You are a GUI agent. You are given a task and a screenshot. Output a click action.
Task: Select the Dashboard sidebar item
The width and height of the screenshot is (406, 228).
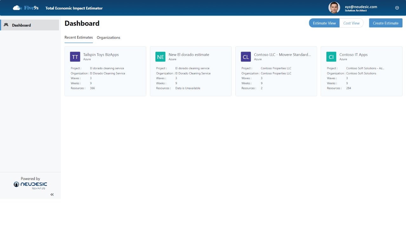click(x=29, y=25)
